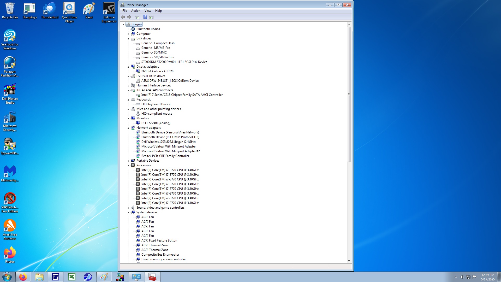This screenshot has height=282, width=501.
Task: Show hidden tray icons arrow
Action: pos(456,277)
